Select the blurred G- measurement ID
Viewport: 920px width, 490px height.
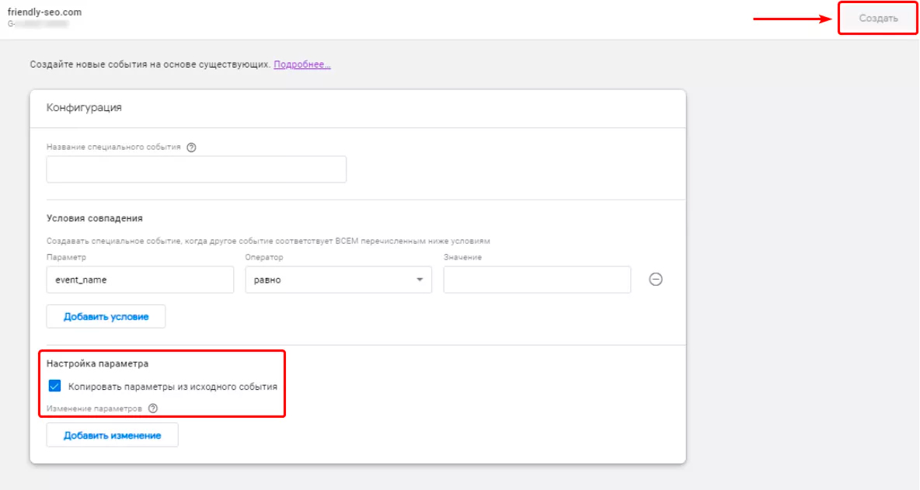coord(38,24)
